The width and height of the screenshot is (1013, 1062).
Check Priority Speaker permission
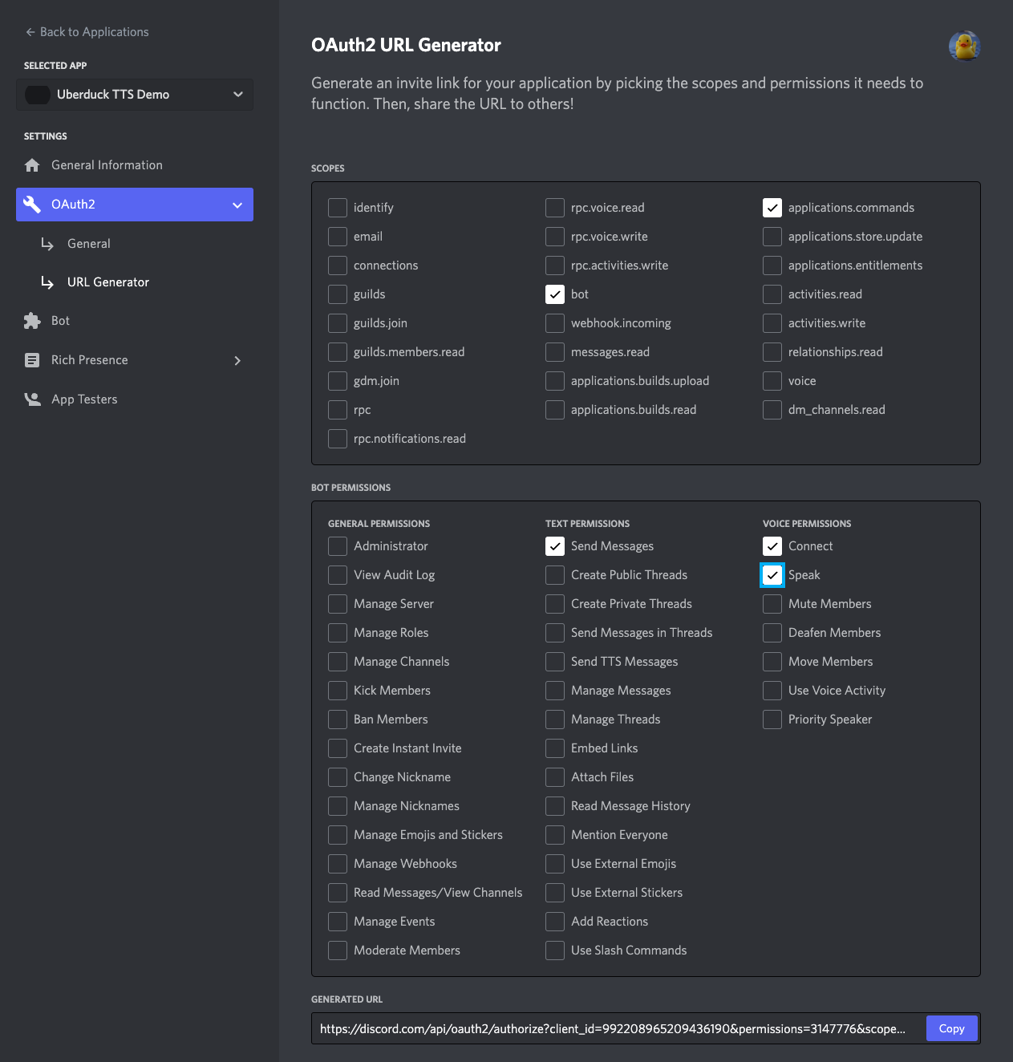coord(772,719)
